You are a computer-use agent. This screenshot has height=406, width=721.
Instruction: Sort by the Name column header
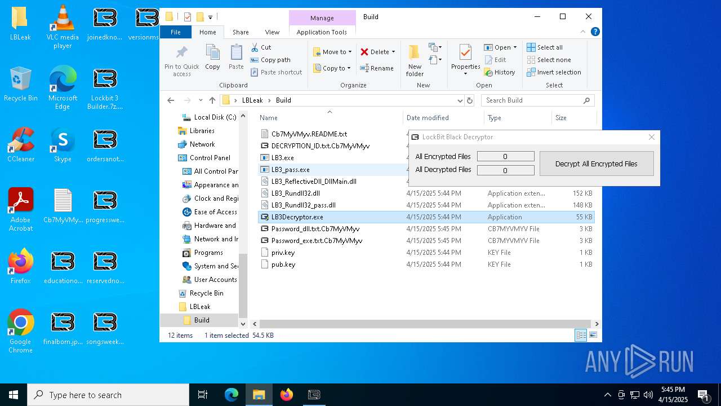coord(330,118)
